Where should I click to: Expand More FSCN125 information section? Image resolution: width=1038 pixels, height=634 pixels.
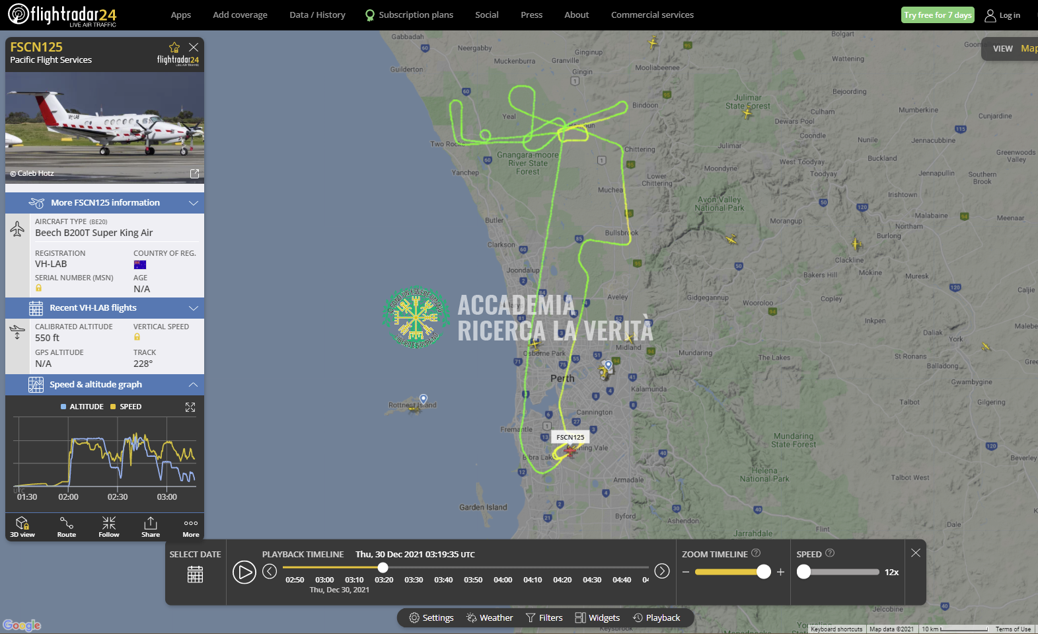pyautogui.click(x=105, y=203)
